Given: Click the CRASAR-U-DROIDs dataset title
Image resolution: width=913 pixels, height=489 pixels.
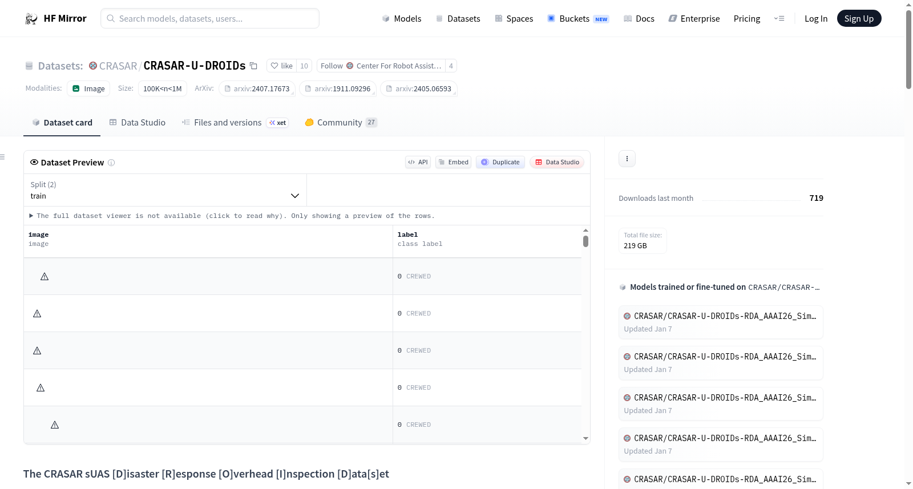Looking at the screenshot, I should click(x=195, y=66).
